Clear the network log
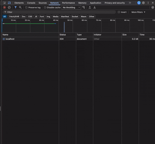Screen dimensions: 155x144 point(9,8)
